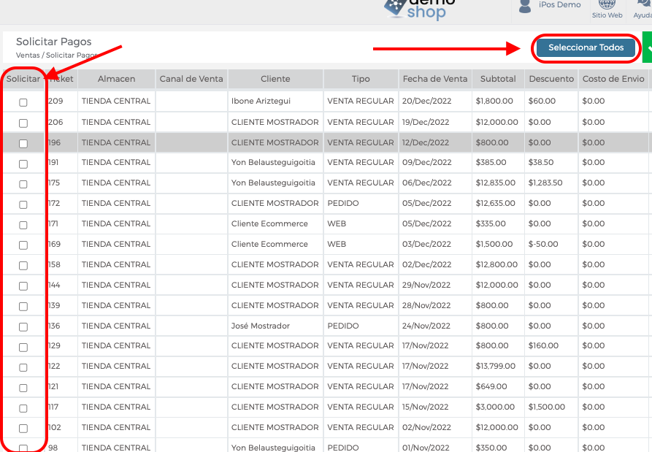The image size is (652, 452).
Task: Tick the checkbox for ticket 191
Action: [23, 164]
